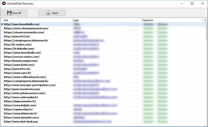Select the https://signin.ebay.fr/ row

(104, 109)
